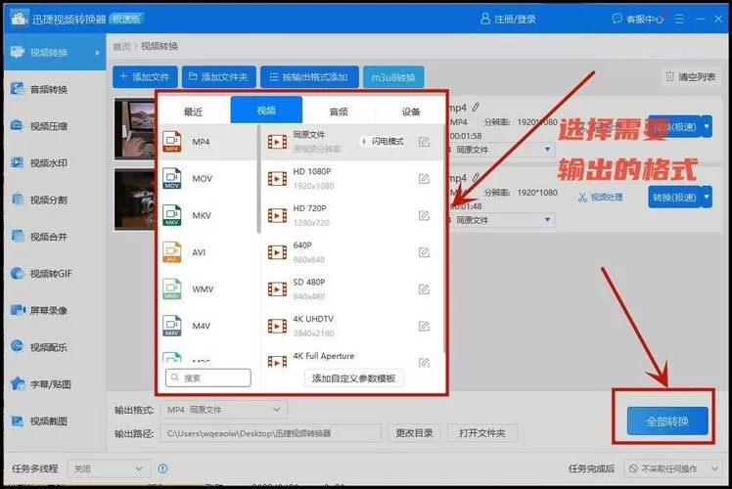Click the task multithreading info icon
The width and height of the screenshot is (732, 489).
point(162,468)
